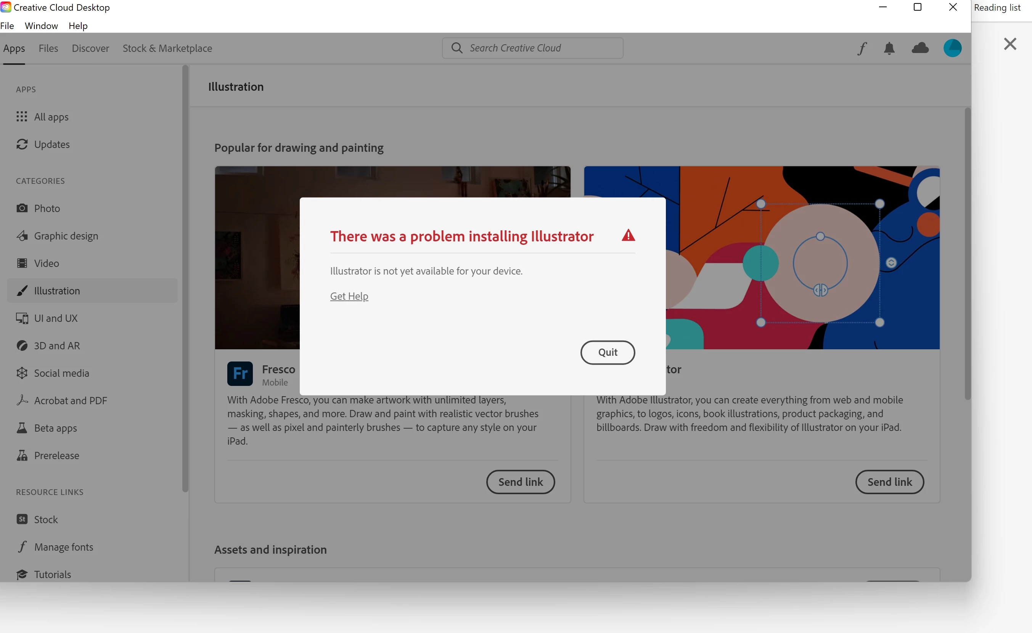Open Manage fonts resource link
1032x633 pixels.
pos(63,547)
